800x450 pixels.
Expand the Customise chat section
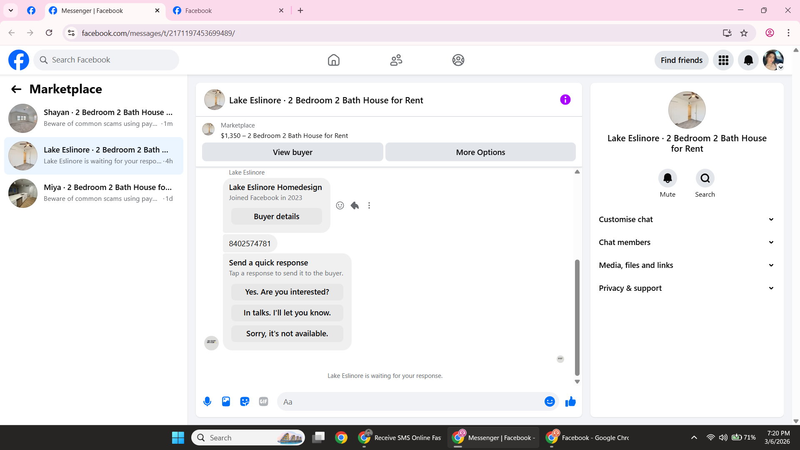click(x=687, y=220)
